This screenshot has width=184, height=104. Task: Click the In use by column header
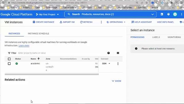(x=86, y=59)
